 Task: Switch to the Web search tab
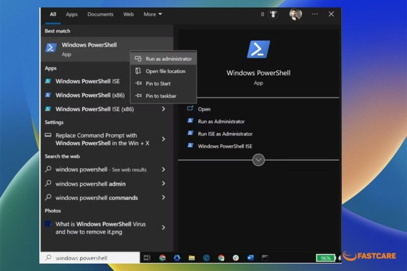[128, 14]
